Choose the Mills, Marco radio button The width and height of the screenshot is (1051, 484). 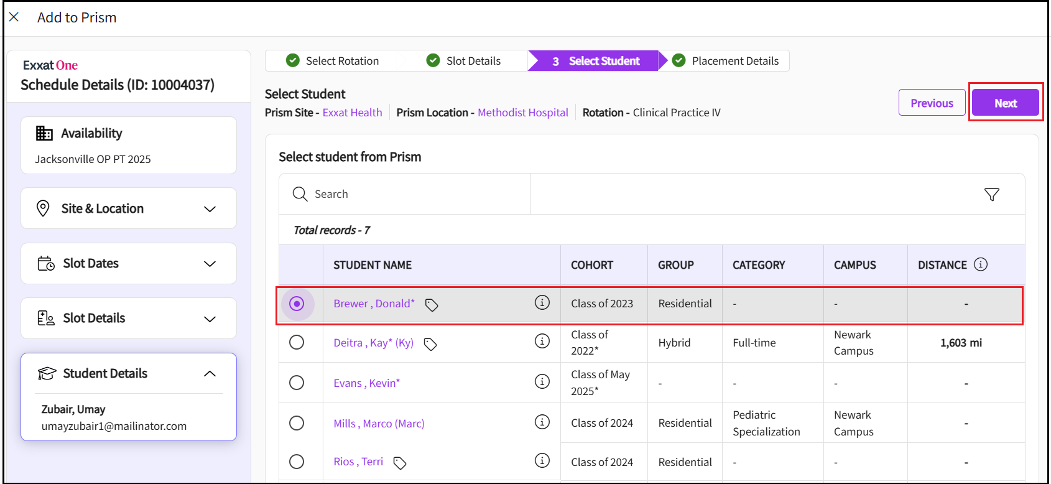pos(297,423)
